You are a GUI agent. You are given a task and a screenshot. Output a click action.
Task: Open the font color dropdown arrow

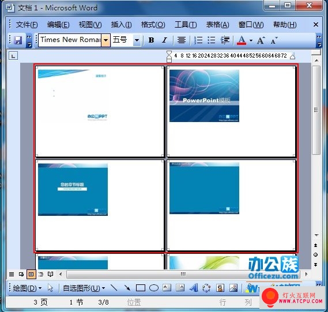tap(251, 40)
